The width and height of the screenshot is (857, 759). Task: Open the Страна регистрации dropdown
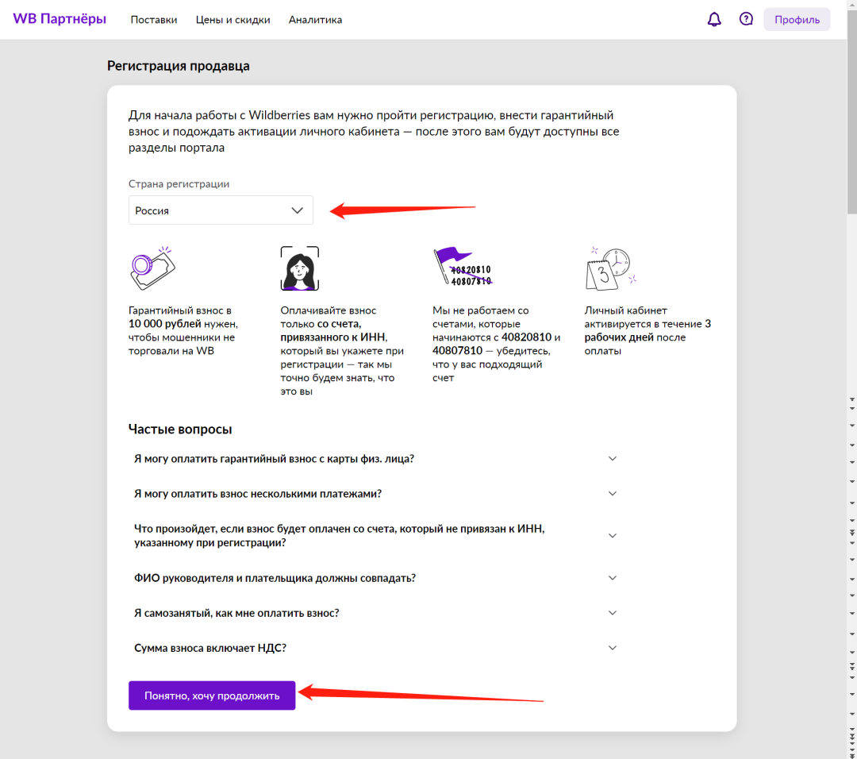221,210
